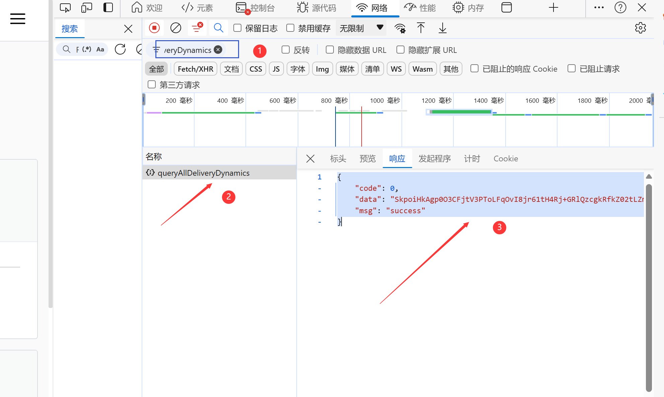Image resolution: width=664 pixels, height=397 pixels.
Task: Enable the 保留日志 checkbox
Action: coord(237,28)
